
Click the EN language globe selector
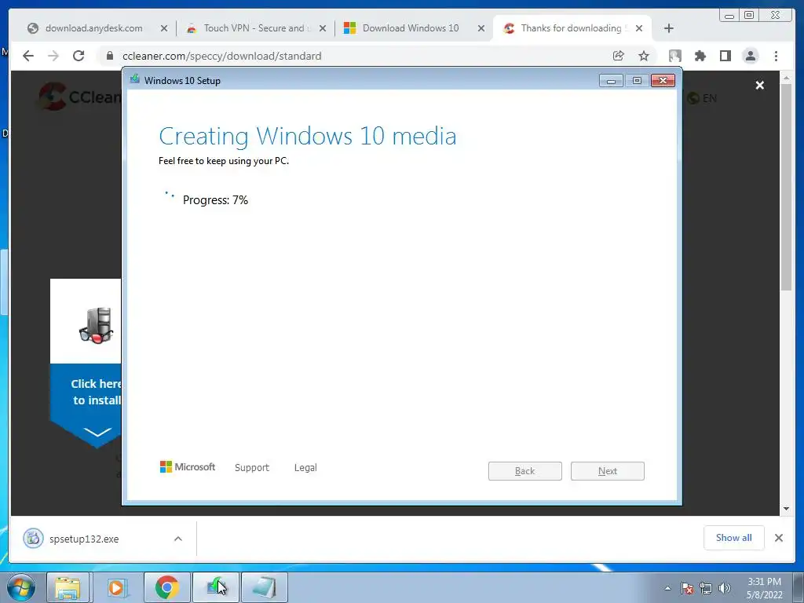(x=702, y=98)
